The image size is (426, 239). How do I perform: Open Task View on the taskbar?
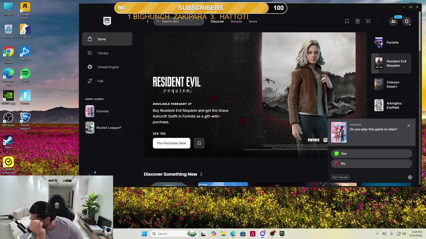[204, 234]
